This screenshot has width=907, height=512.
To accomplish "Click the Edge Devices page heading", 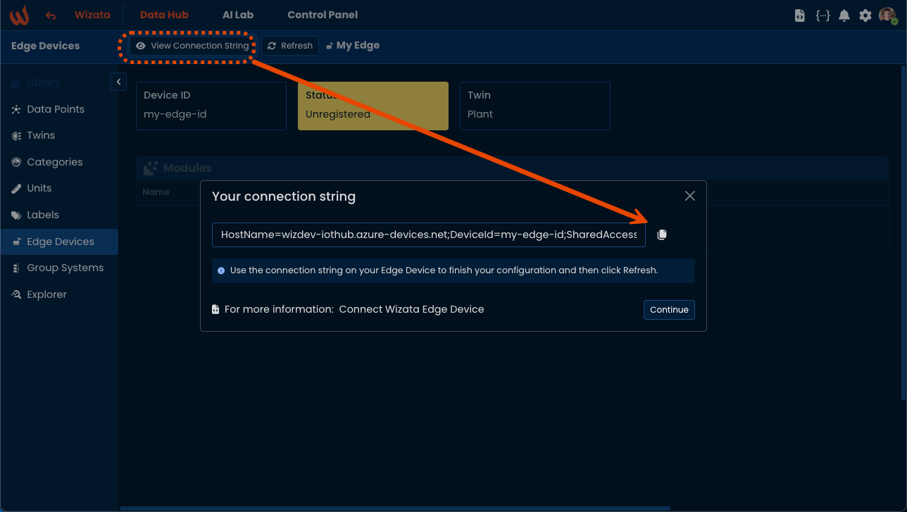I will pos(46,46).
